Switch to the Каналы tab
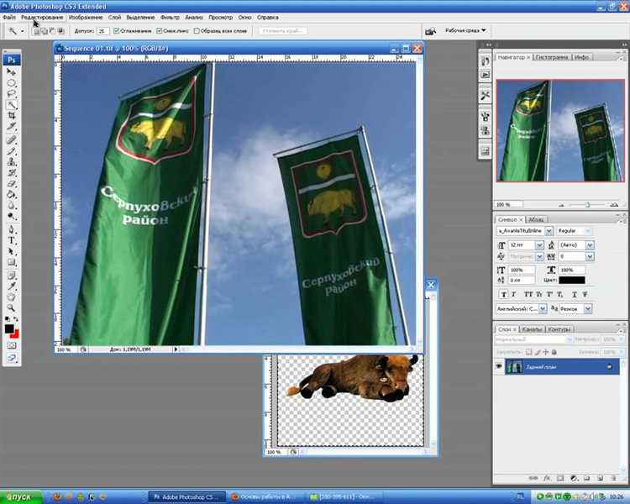 click(533, 329)
